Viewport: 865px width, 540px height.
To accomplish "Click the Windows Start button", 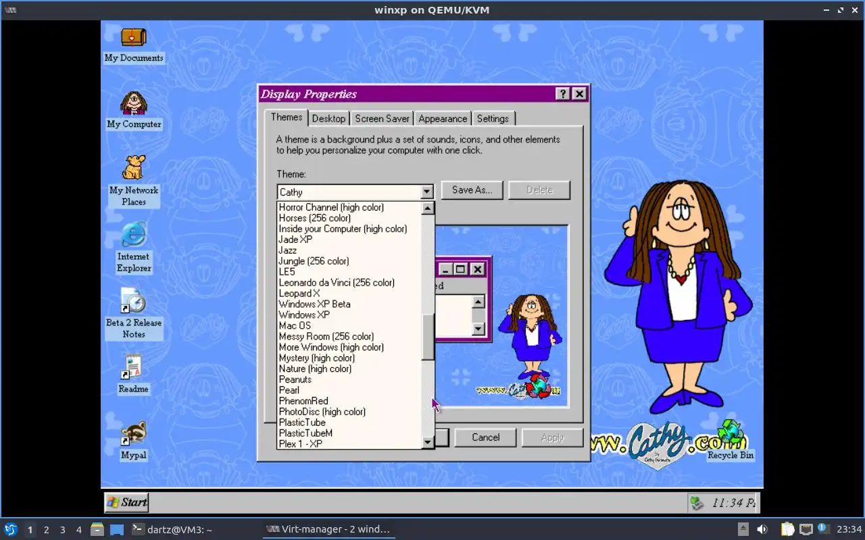I will (126, 502).
